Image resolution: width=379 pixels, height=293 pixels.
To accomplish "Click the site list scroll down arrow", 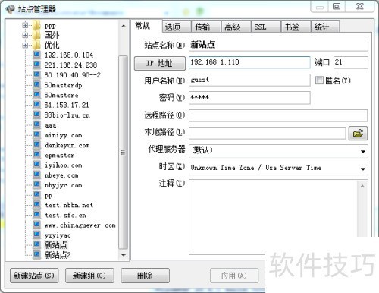I will pos(124,255).
